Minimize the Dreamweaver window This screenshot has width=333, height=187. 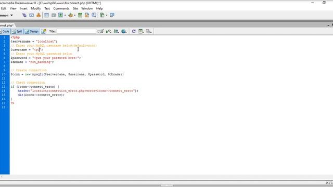312,3
